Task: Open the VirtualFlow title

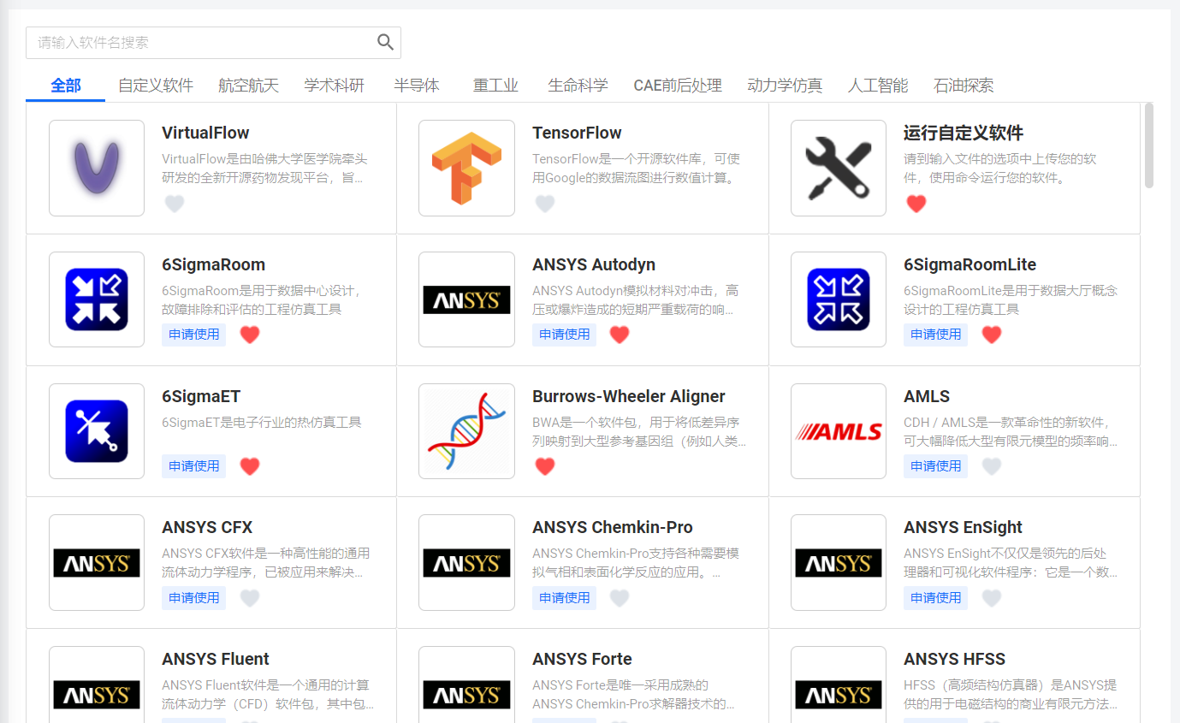Action: point(205,133)
